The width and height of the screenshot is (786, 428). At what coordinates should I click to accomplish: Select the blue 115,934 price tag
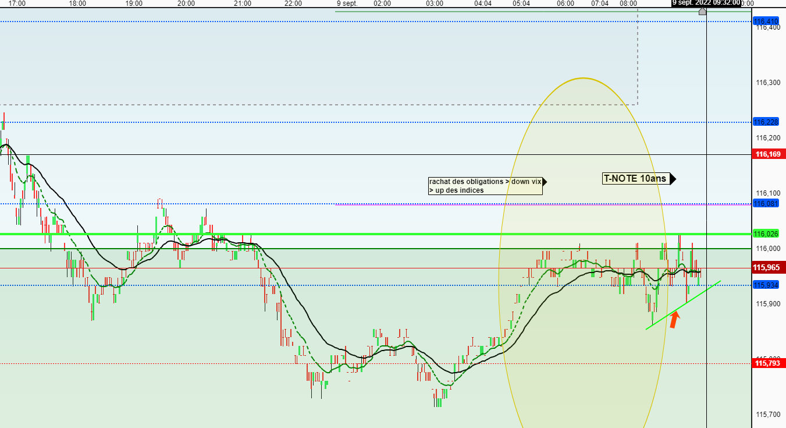click(x=766, y=285)
